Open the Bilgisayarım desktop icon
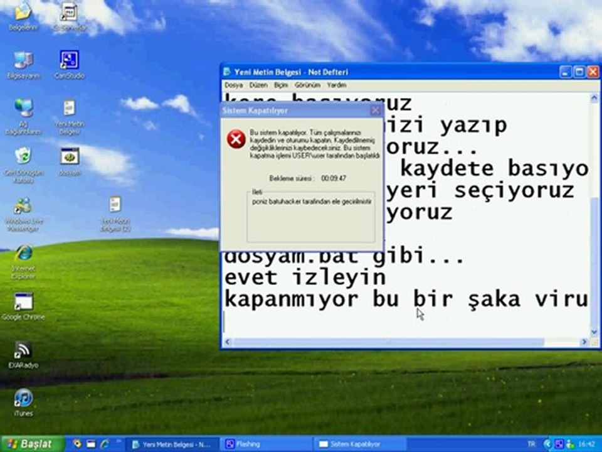The height and width of the screenshot is (452, 602). 23,65
